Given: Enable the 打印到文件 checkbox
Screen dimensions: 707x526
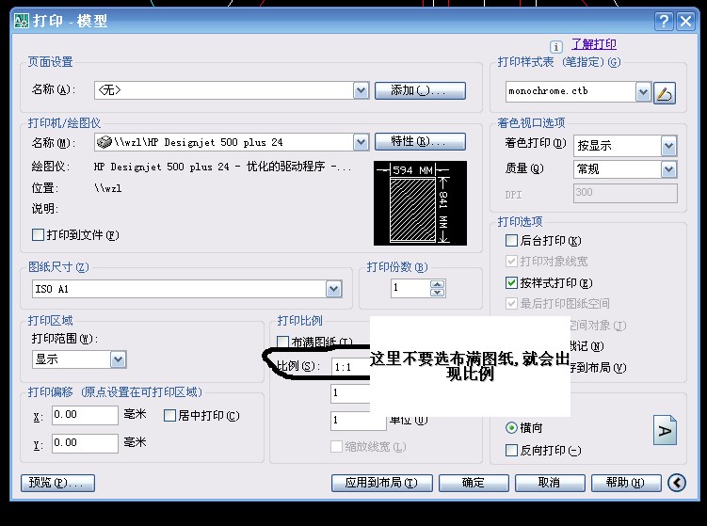Looking at the screenshot, I should point(38,235).
